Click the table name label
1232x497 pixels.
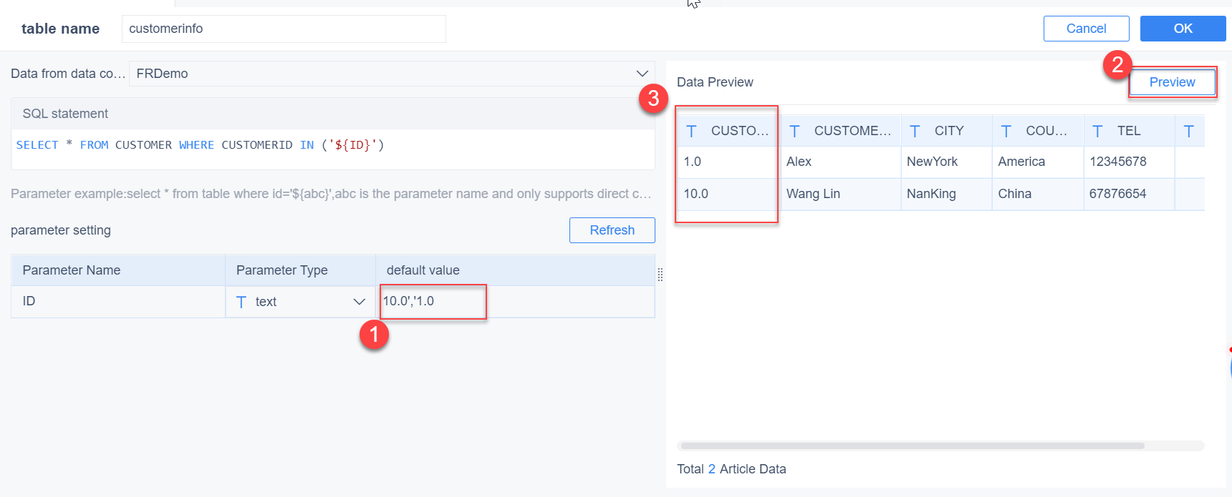coord(60,29)
